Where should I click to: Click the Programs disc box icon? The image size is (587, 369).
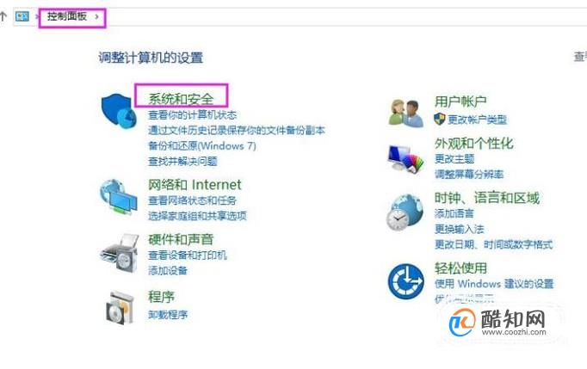tap(120, 307)
